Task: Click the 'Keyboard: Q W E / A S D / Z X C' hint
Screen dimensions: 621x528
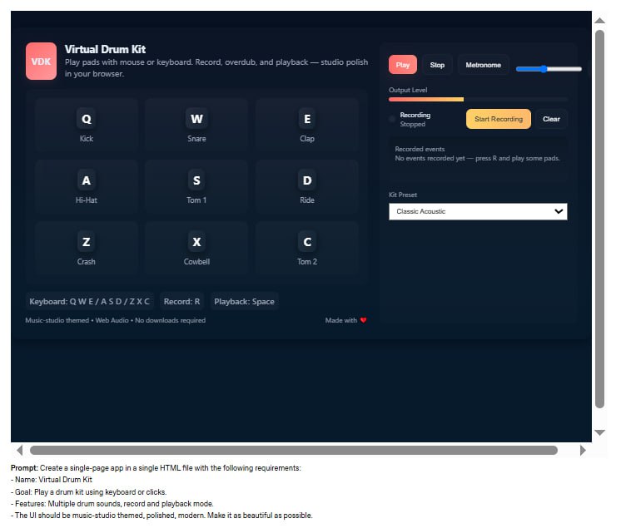Action: click(x=90, y=301)
